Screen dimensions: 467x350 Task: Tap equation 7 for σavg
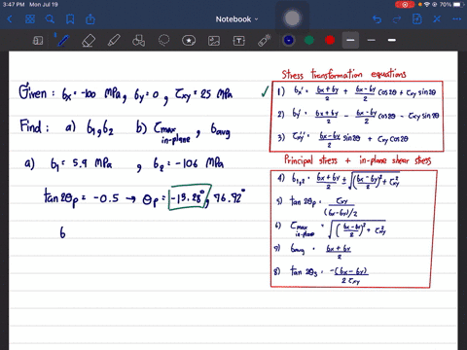point(313,250)
